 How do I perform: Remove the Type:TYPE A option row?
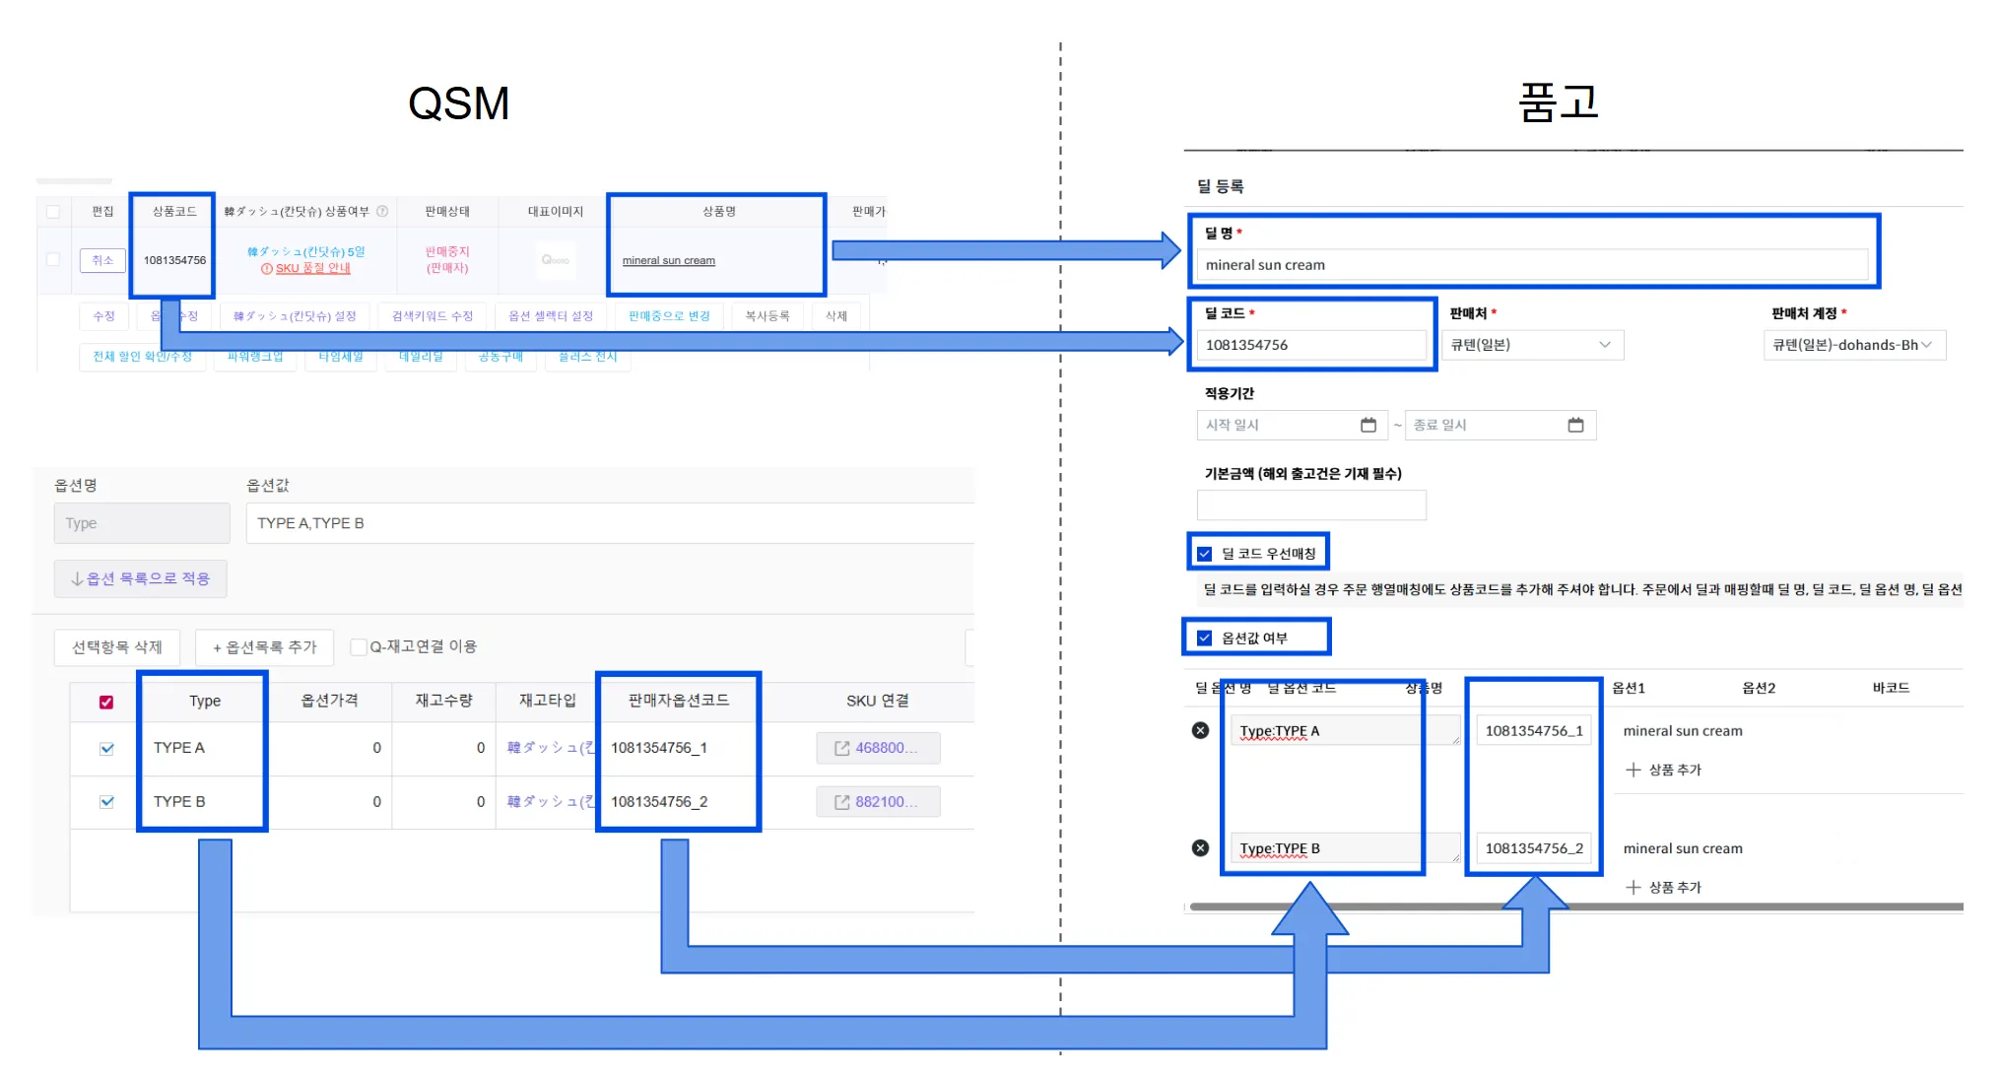(x=1200, y=730)
